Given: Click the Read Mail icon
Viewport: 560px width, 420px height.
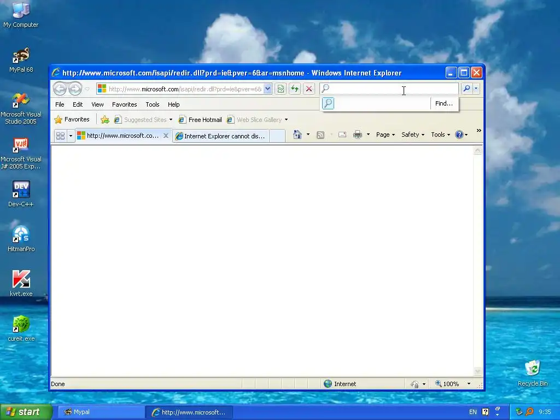Looking at the screenshot, I should click(342, 135).
